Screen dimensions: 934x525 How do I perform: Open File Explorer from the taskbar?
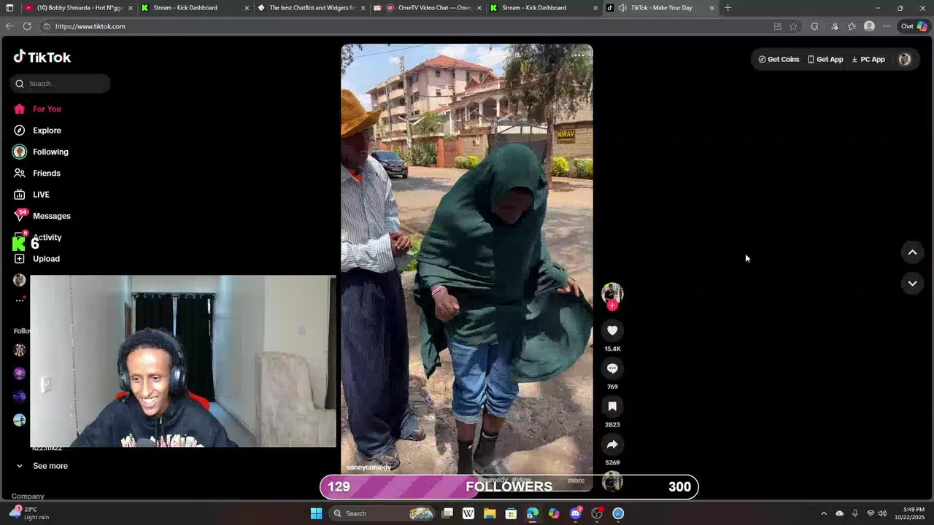pyautogui.click(x=490, y=513)
